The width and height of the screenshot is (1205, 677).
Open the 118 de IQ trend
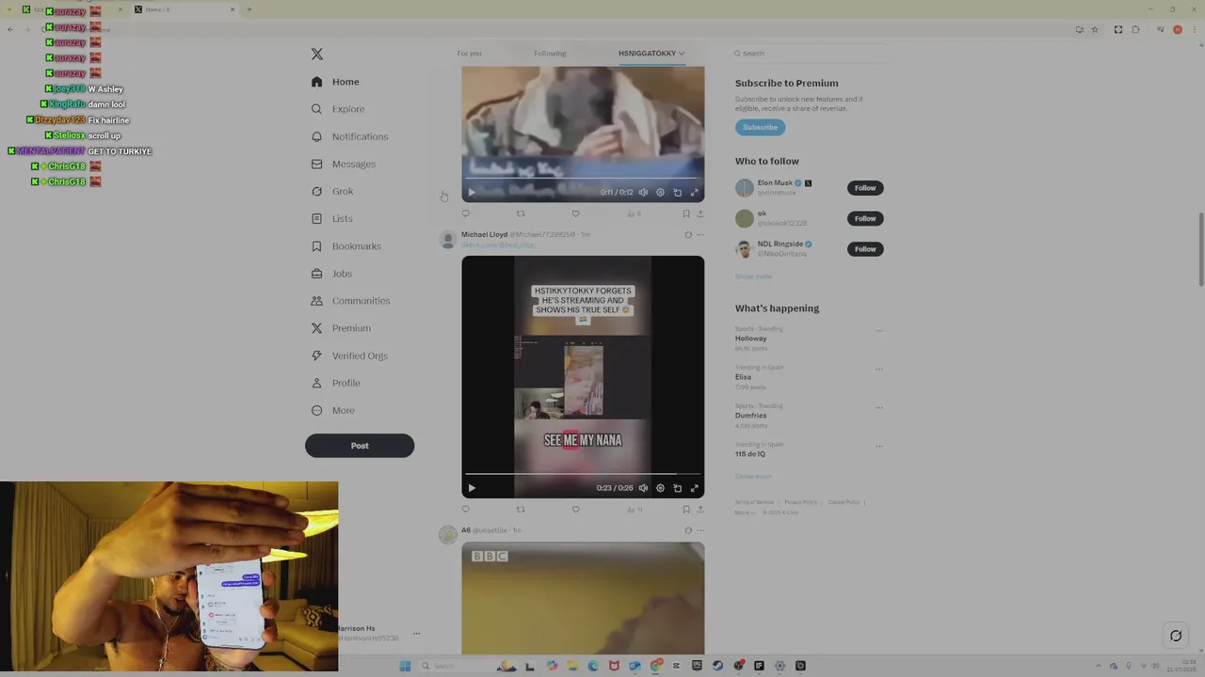(x=750, y=454)
